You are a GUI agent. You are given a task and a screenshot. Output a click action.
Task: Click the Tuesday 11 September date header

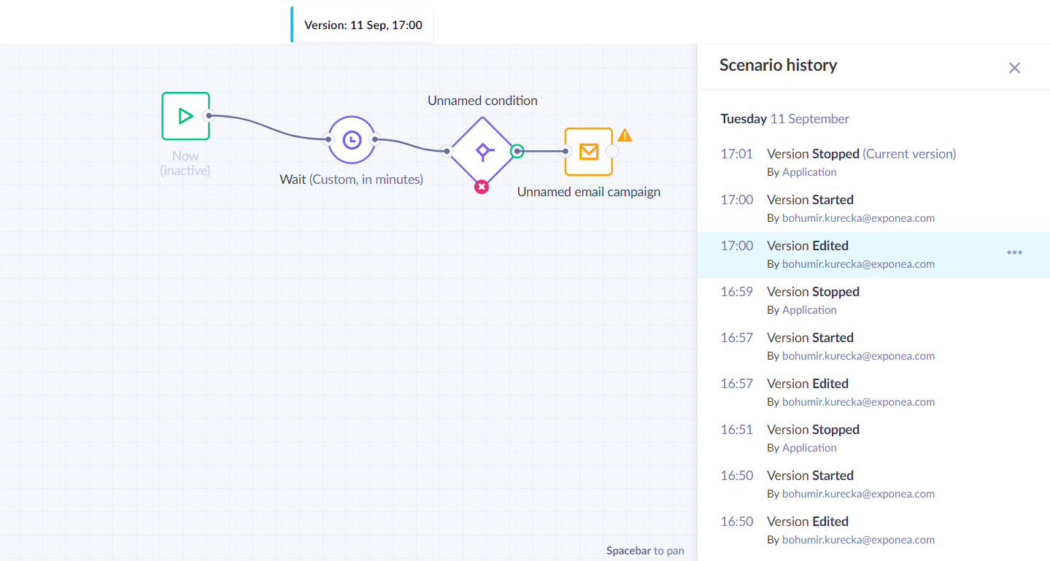pyautogui.click(x=785, y=119)
